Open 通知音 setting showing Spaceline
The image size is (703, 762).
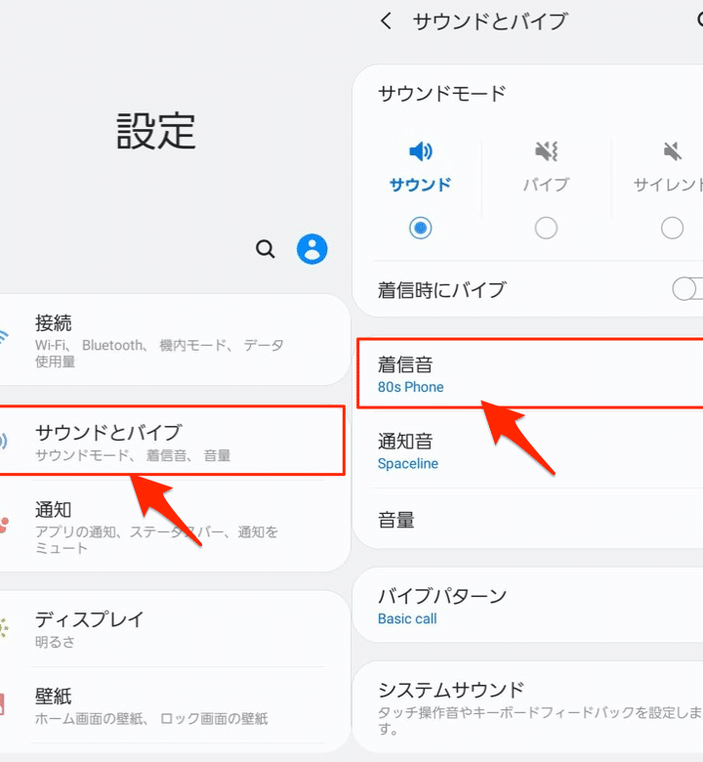[530, 450]
